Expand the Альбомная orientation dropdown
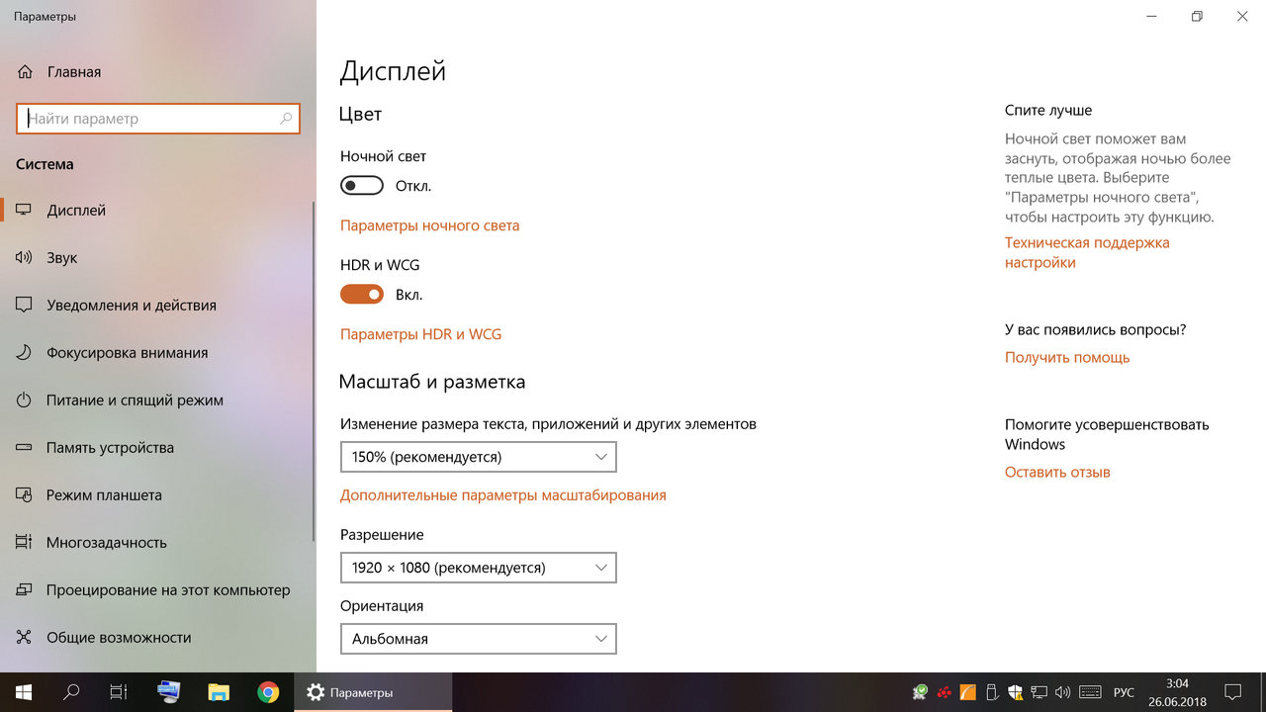Viewport: 1266px width, 712px height. pos(478,639)
